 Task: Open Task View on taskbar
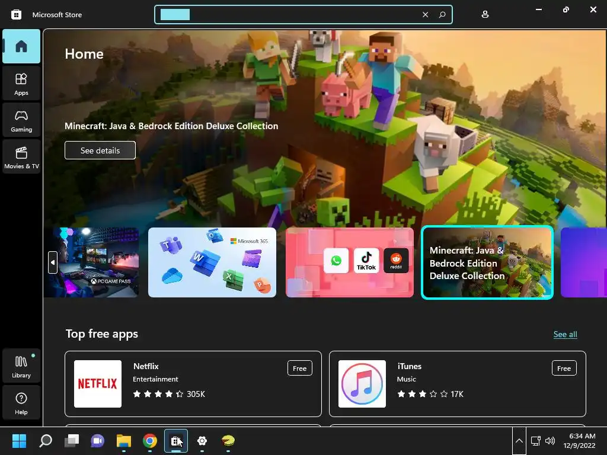72,441
